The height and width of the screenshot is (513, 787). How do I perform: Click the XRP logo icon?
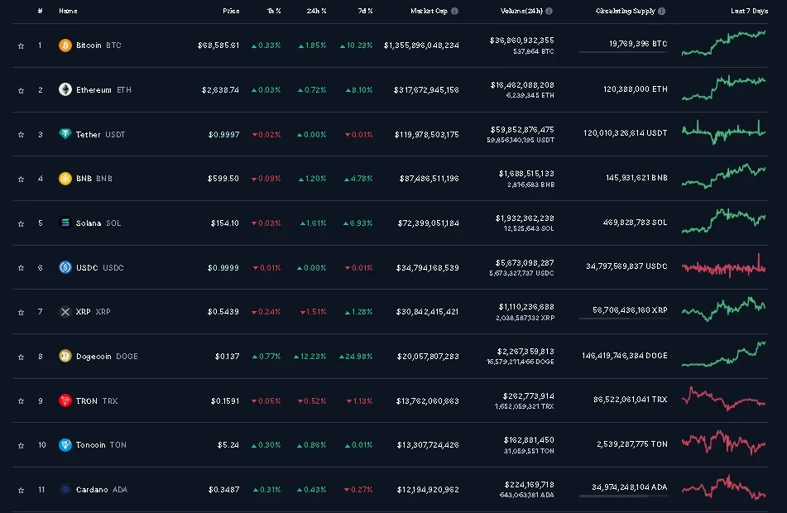click(x=65, y=312)
